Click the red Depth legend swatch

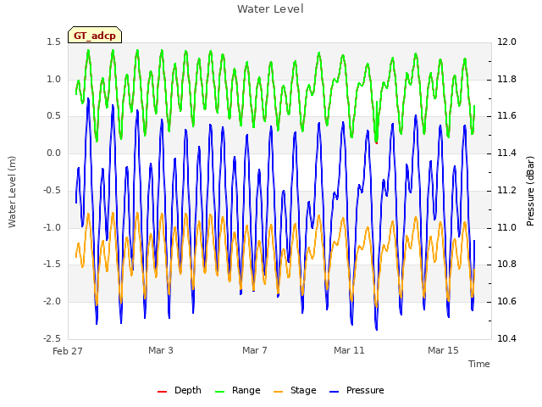tap(162, 392)
